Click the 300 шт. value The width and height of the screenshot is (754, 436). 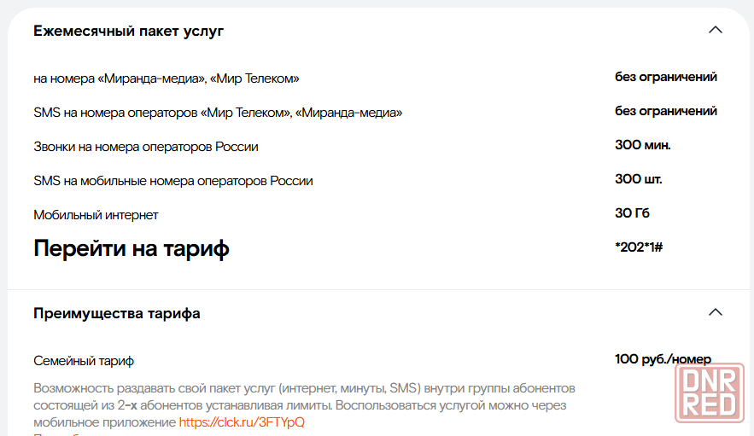[638, 179]
